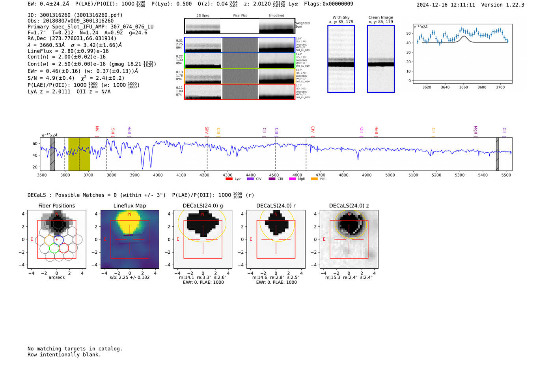This screenshot has width=552, height=376.
Task: Open the Lineflux Map panel
Action: pos(130,239)
